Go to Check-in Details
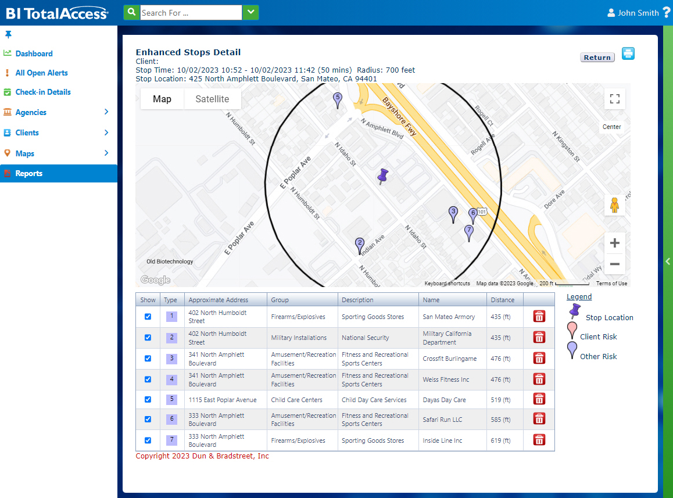 pyautogui.click(x=43, y=92)
